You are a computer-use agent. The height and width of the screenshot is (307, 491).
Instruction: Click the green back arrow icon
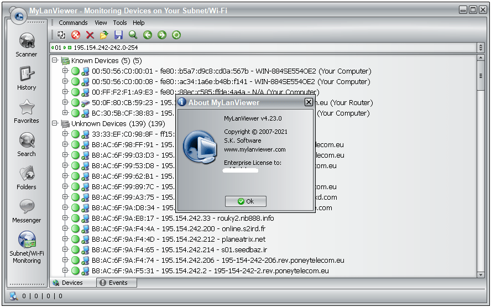(x=148, y=35)
